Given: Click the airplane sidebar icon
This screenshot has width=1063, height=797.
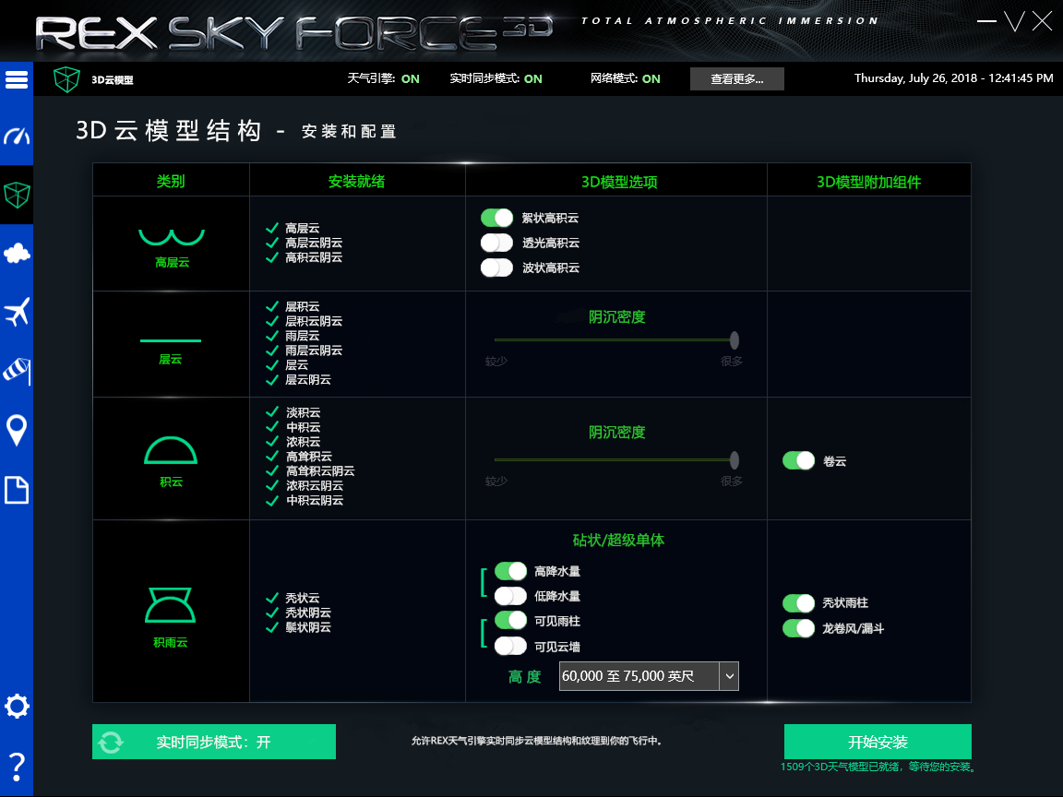Looking at the screenshot, I should (16, 313).
